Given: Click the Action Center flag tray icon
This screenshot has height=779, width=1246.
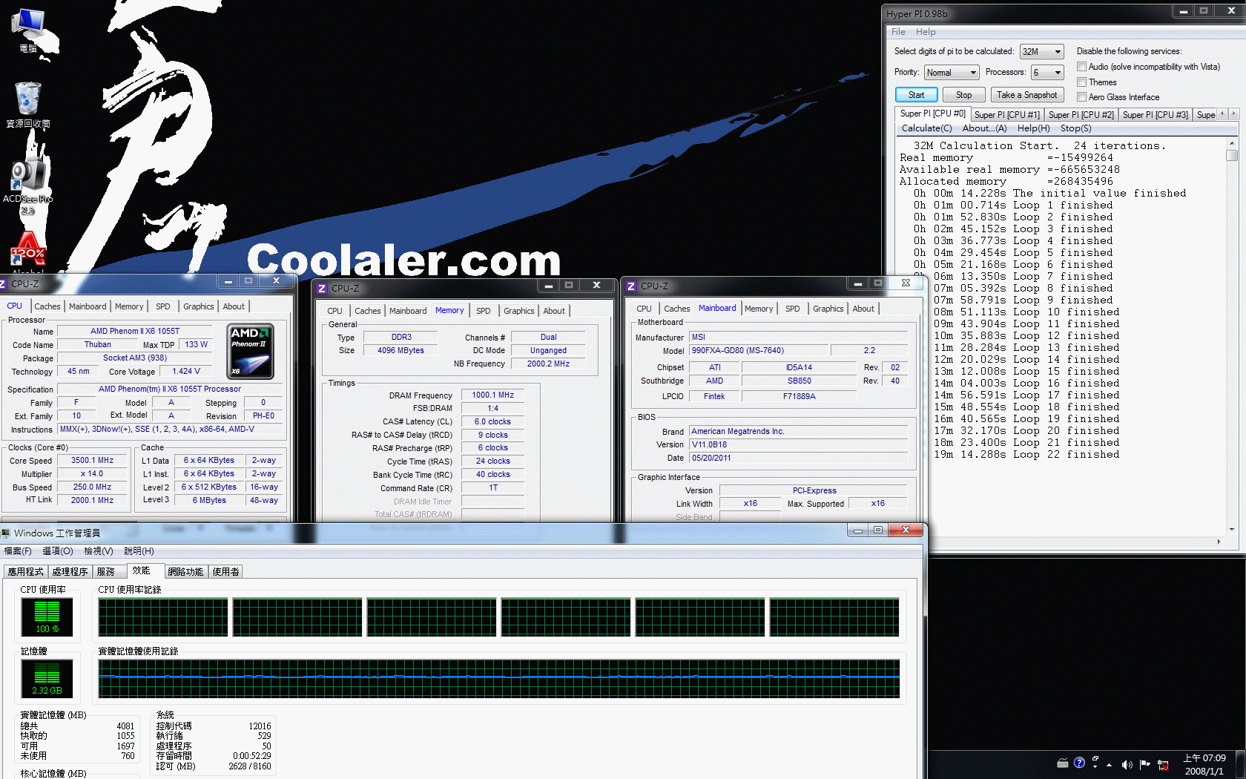Looking at the screenshot, I should point(1144,764).
